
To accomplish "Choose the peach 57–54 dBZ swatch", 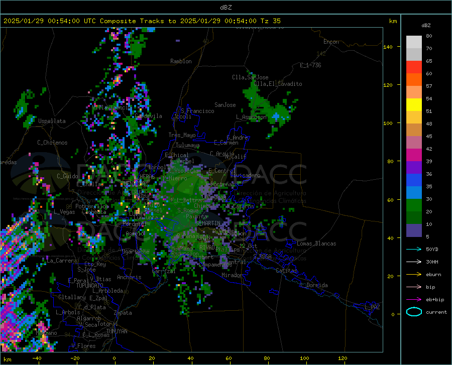I will [x=414, y=92].
